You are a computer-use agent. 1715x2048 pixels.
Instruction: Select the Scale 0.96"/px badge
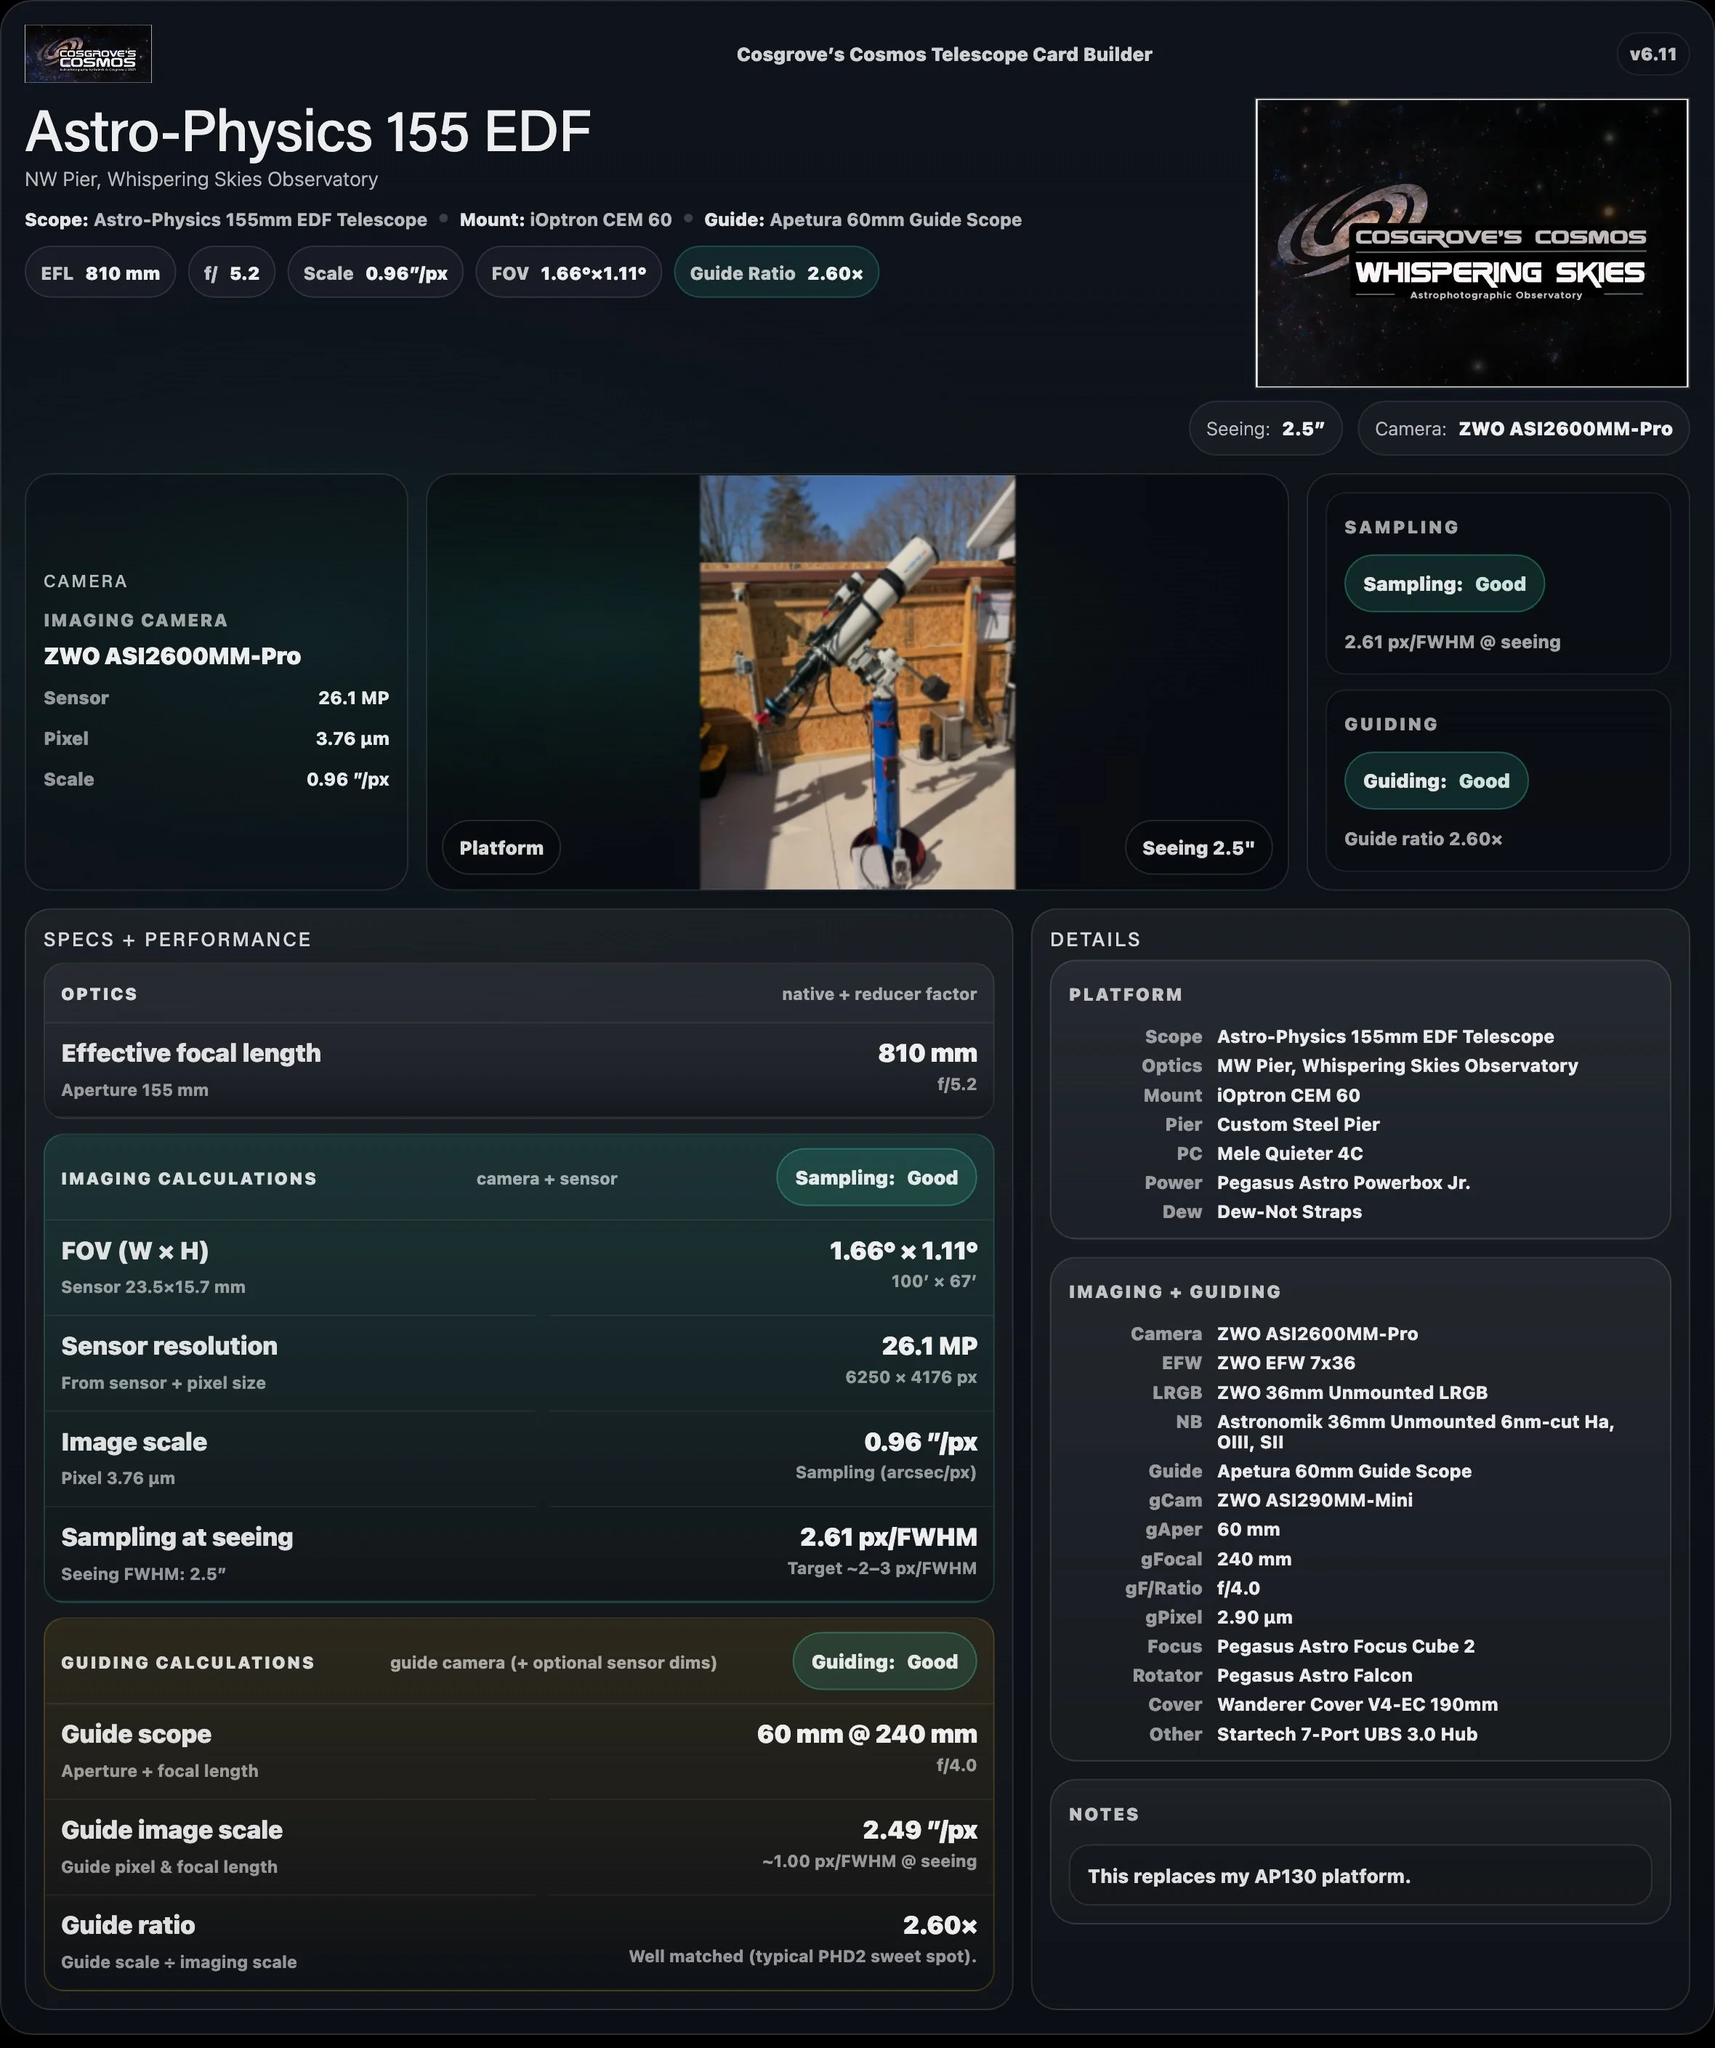click(376, 272)
